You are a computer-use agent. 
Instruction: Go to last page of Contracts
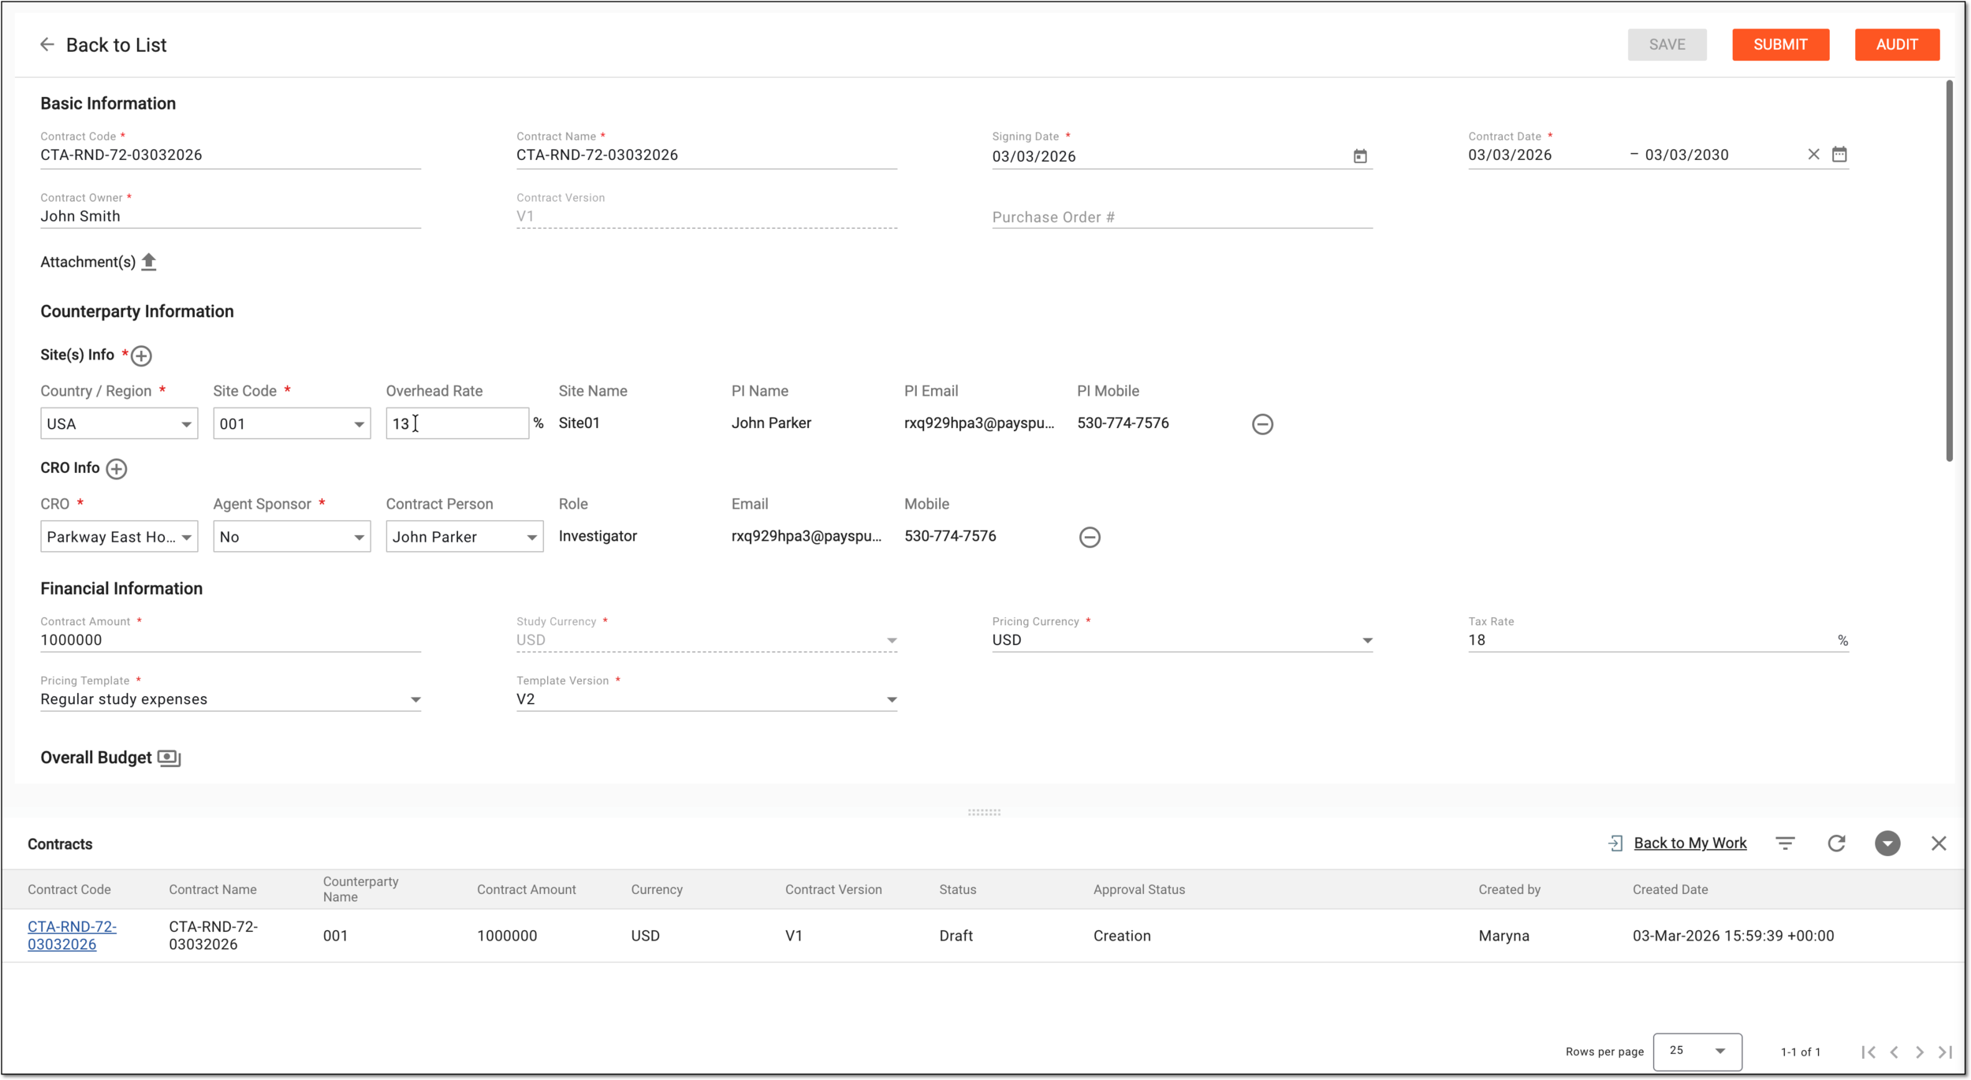(1946, 1052)
